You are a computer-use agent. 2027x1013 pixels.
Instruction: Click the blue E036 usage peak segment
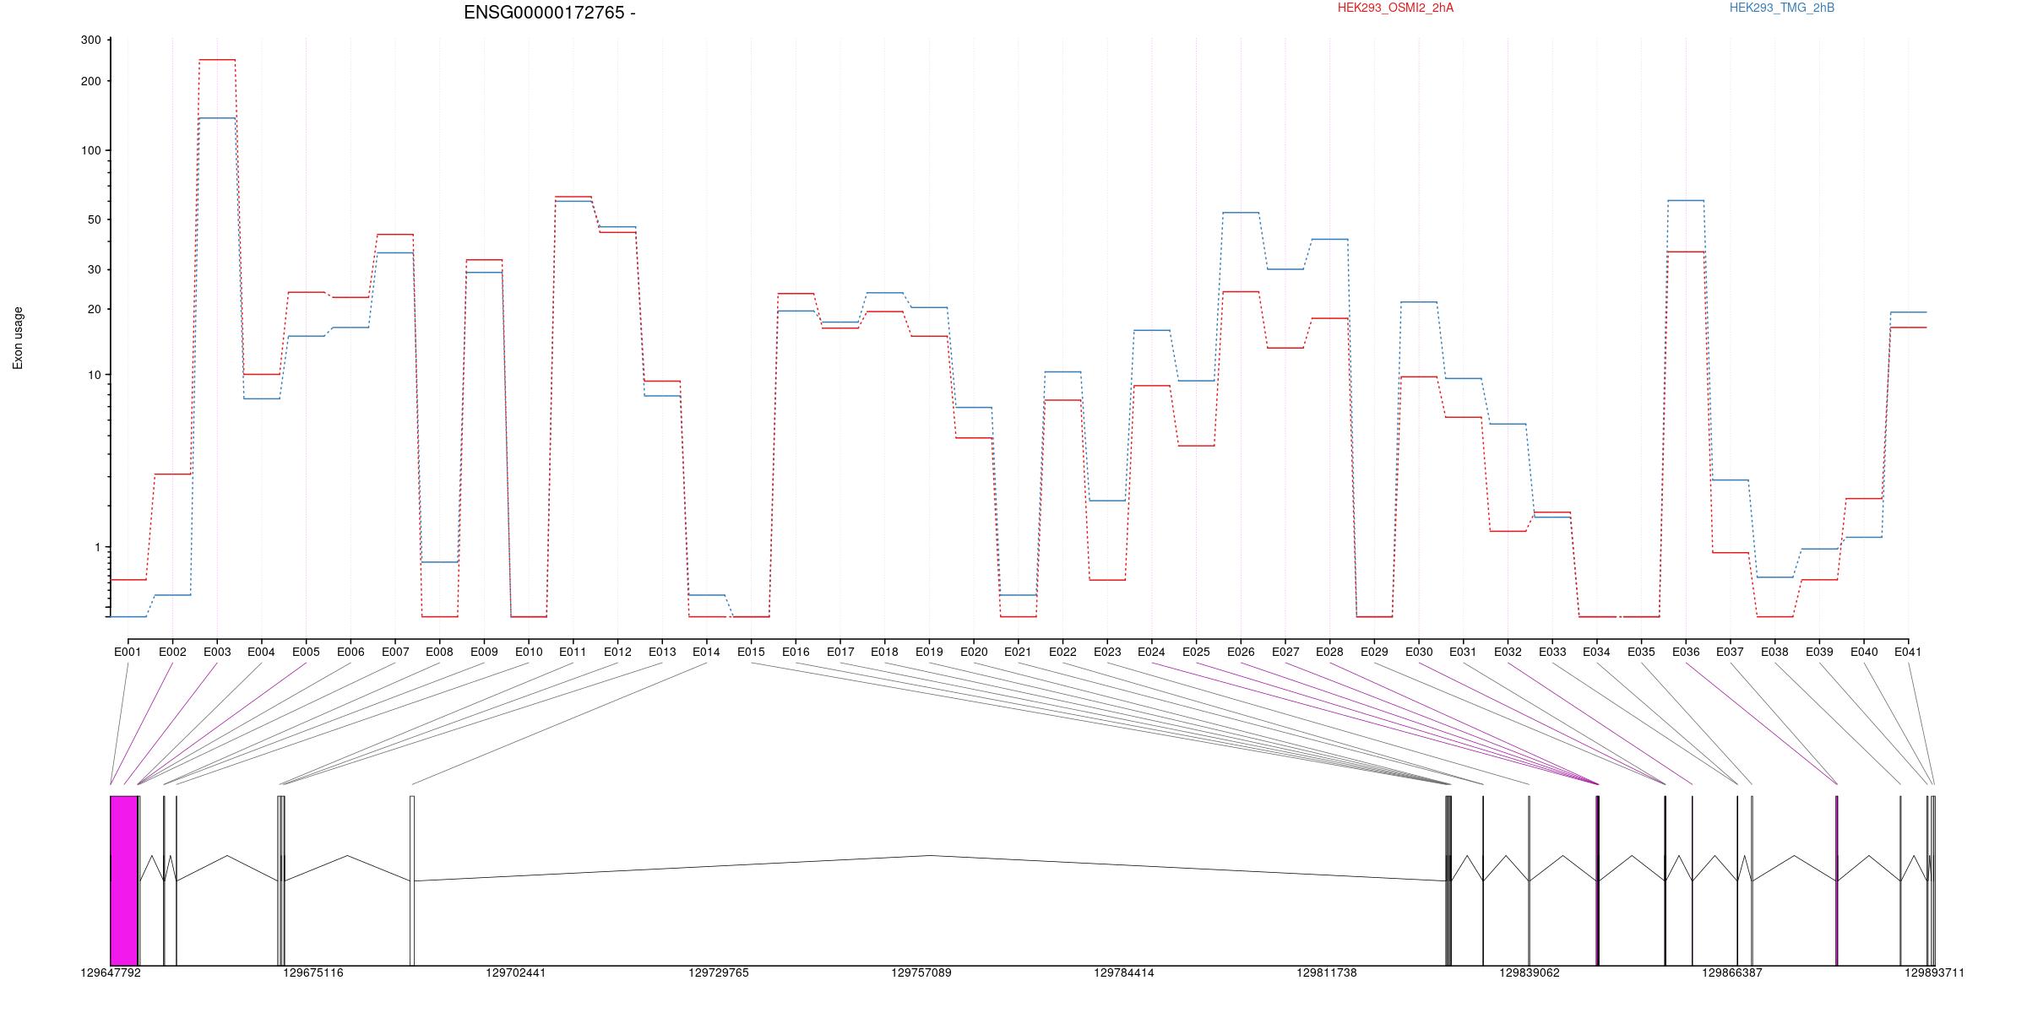(x=1686, y=201)
